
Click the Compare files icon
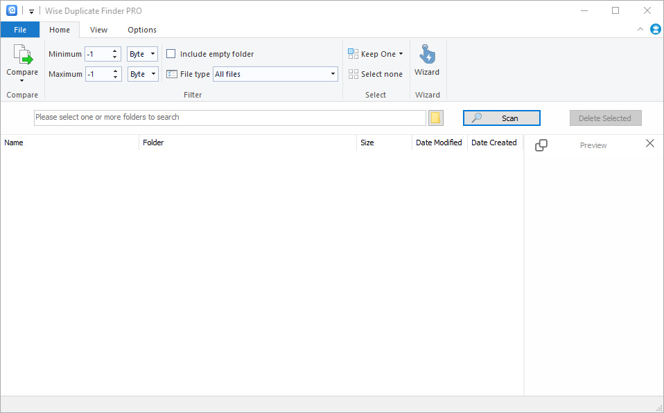click(23, 55)
